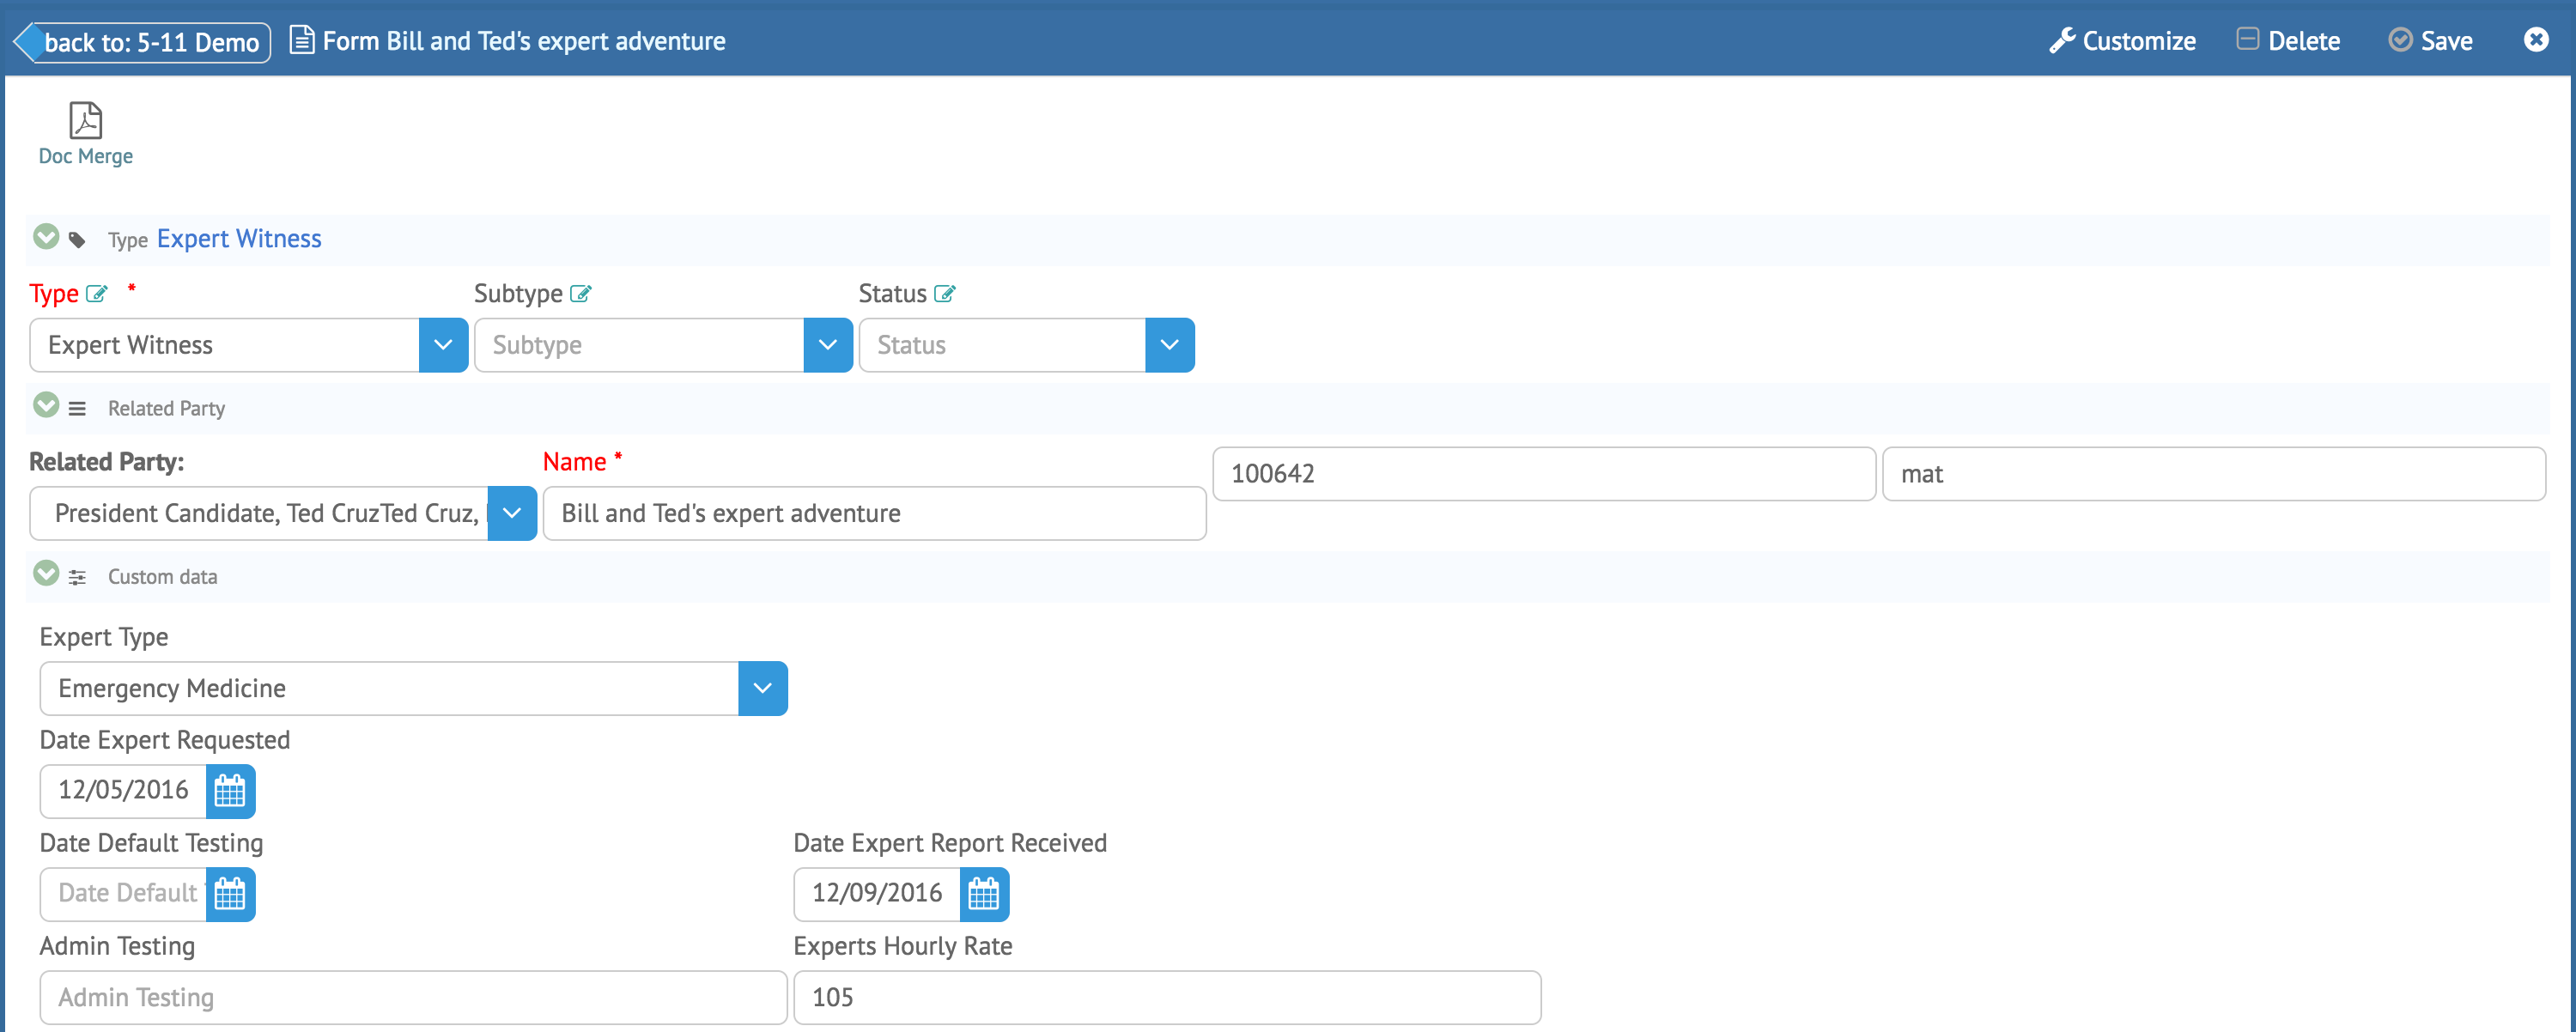Viewport: 2576px width, 1032px height.
Task: Open calendar for Date Default Testing
Action: (230, 894)
